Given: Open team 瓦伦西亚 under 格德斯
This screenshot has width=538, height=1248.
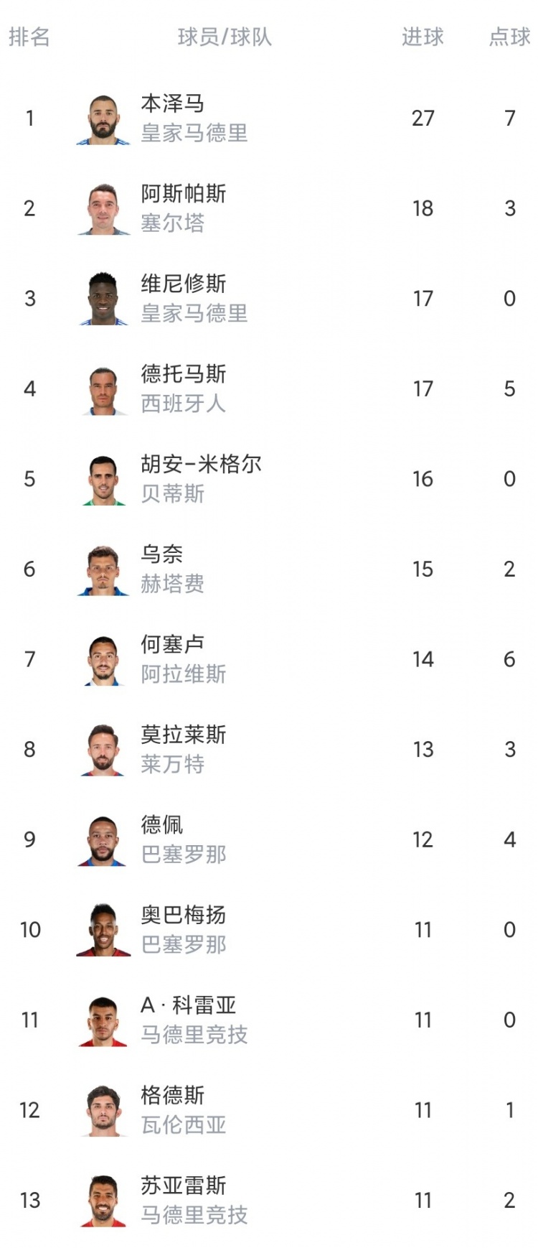Looking at the screenshot, I should point(184,1124).
